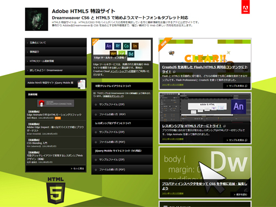Viewport: 276px width, 207px height.
Task: Open the Adobe html5 特設サイト jQuery Mobile 版 banner
Action: tap(56, 83)
